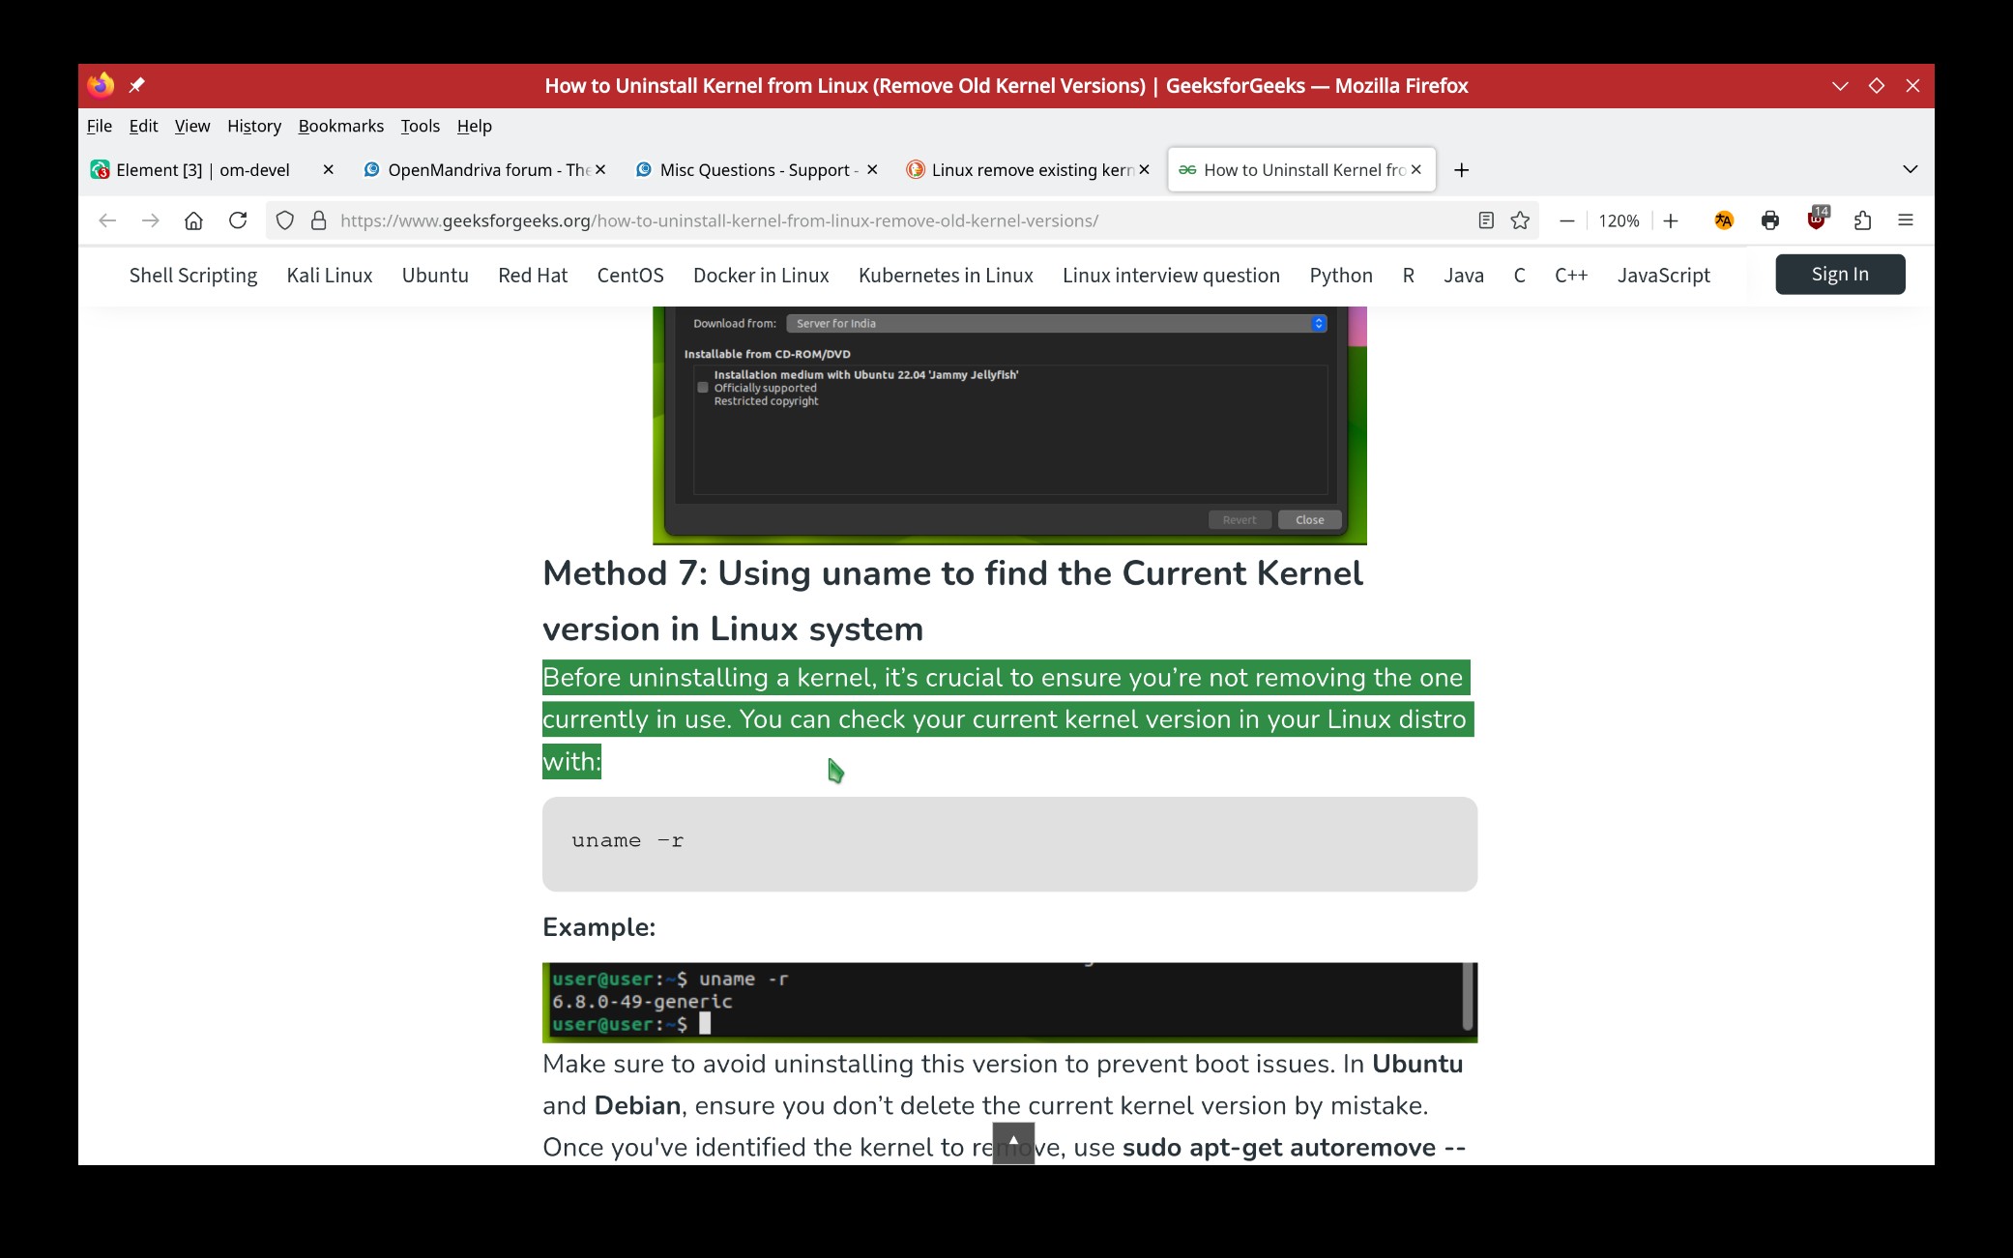Open the Linux interview question link

1171,276
